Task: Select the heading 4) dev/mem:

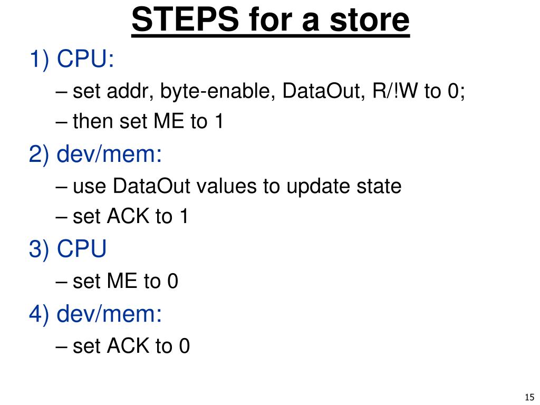Action: (x=95, y=314)
